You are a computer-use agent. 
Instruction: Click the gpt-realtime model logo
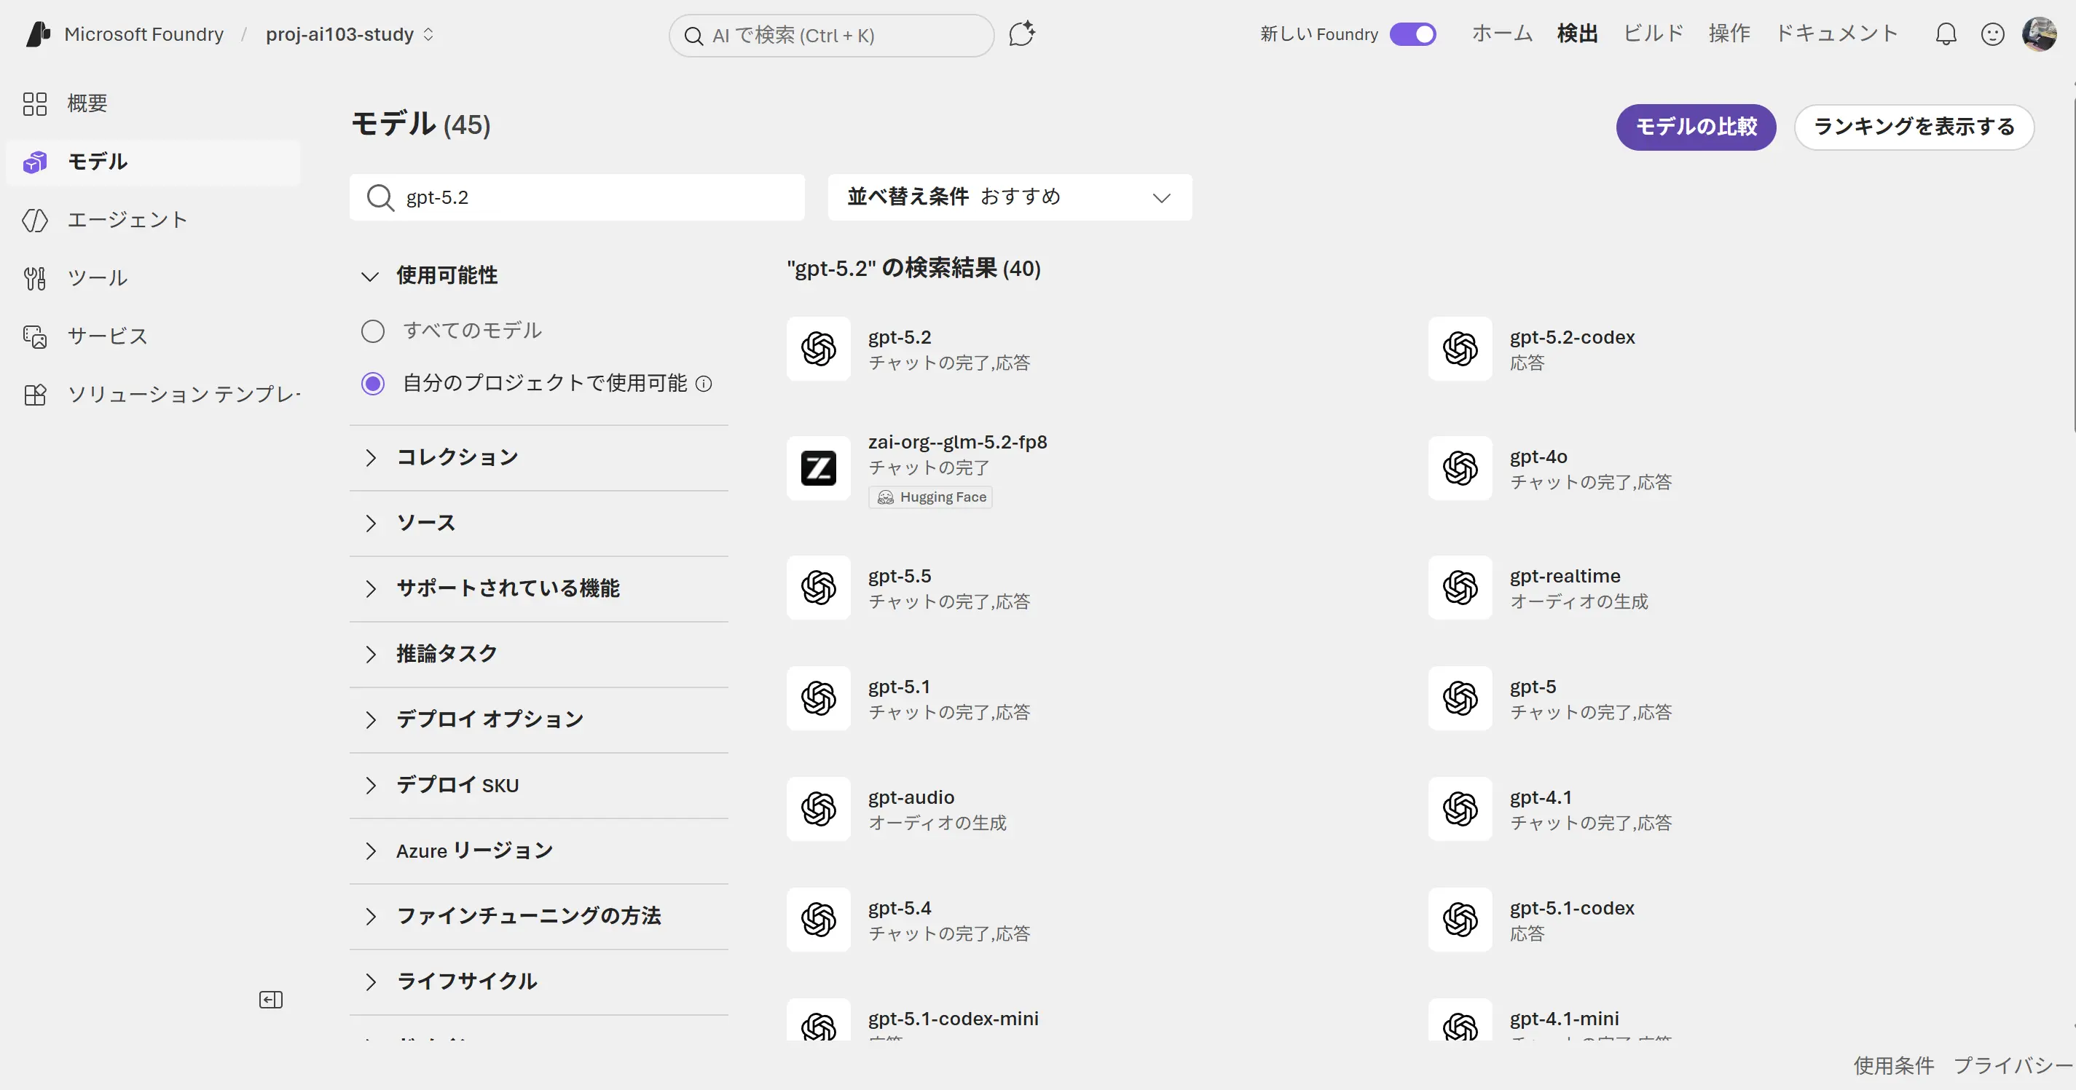pos(1460,588)
